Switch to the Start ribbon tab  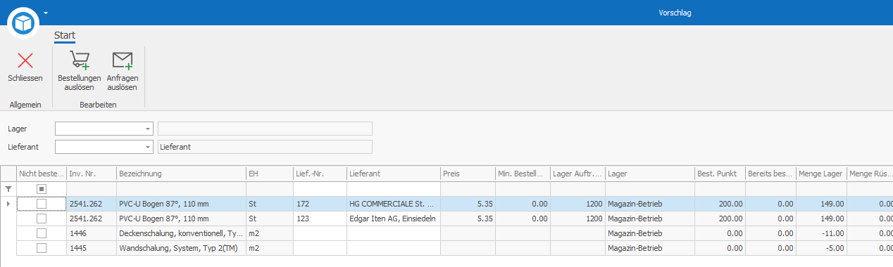[x=65, y=35]
